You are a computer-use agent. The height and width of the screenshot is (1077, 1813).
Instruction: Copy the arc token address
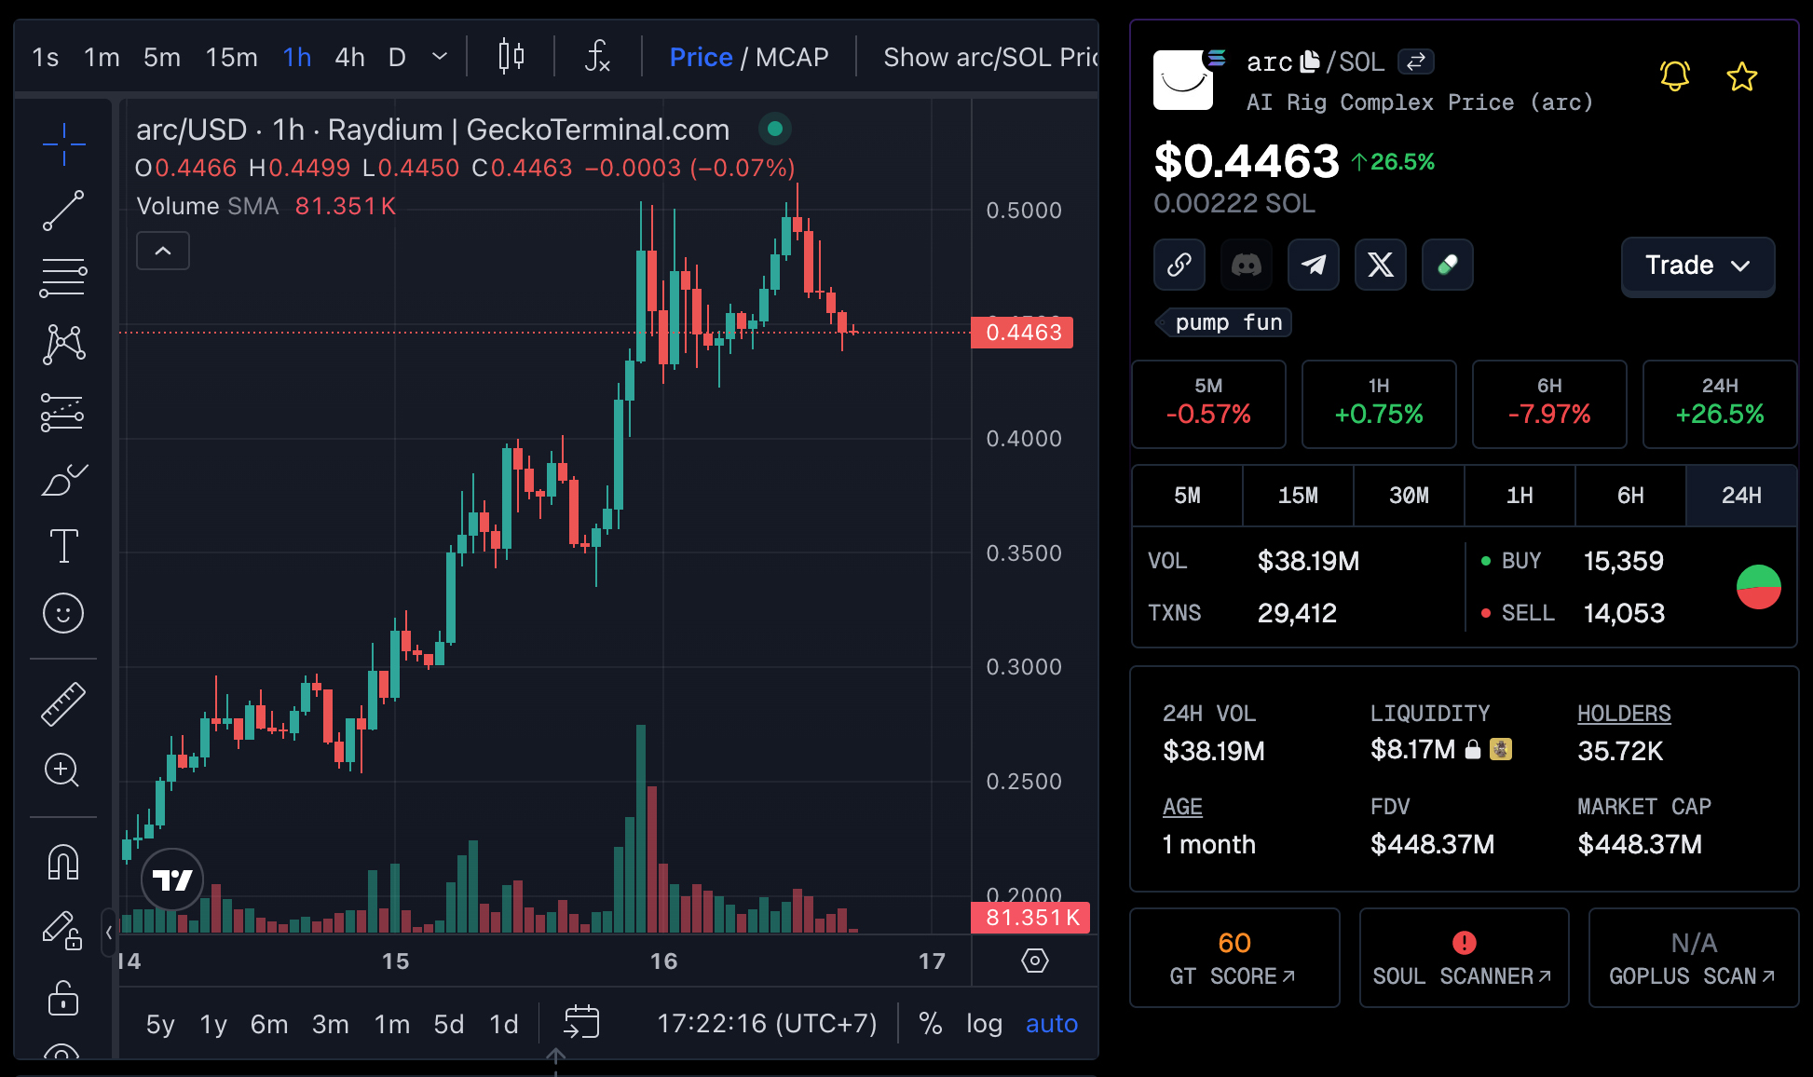(x=1309, y=61)
